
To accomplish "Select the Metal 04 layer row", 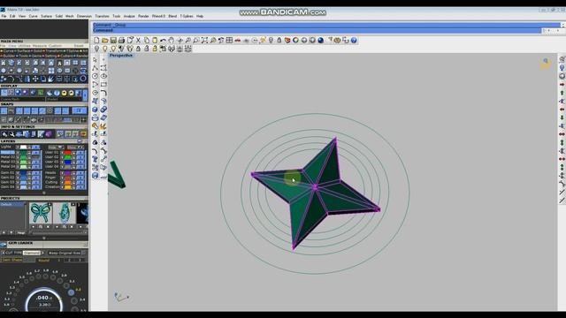I will pos(21,167).
